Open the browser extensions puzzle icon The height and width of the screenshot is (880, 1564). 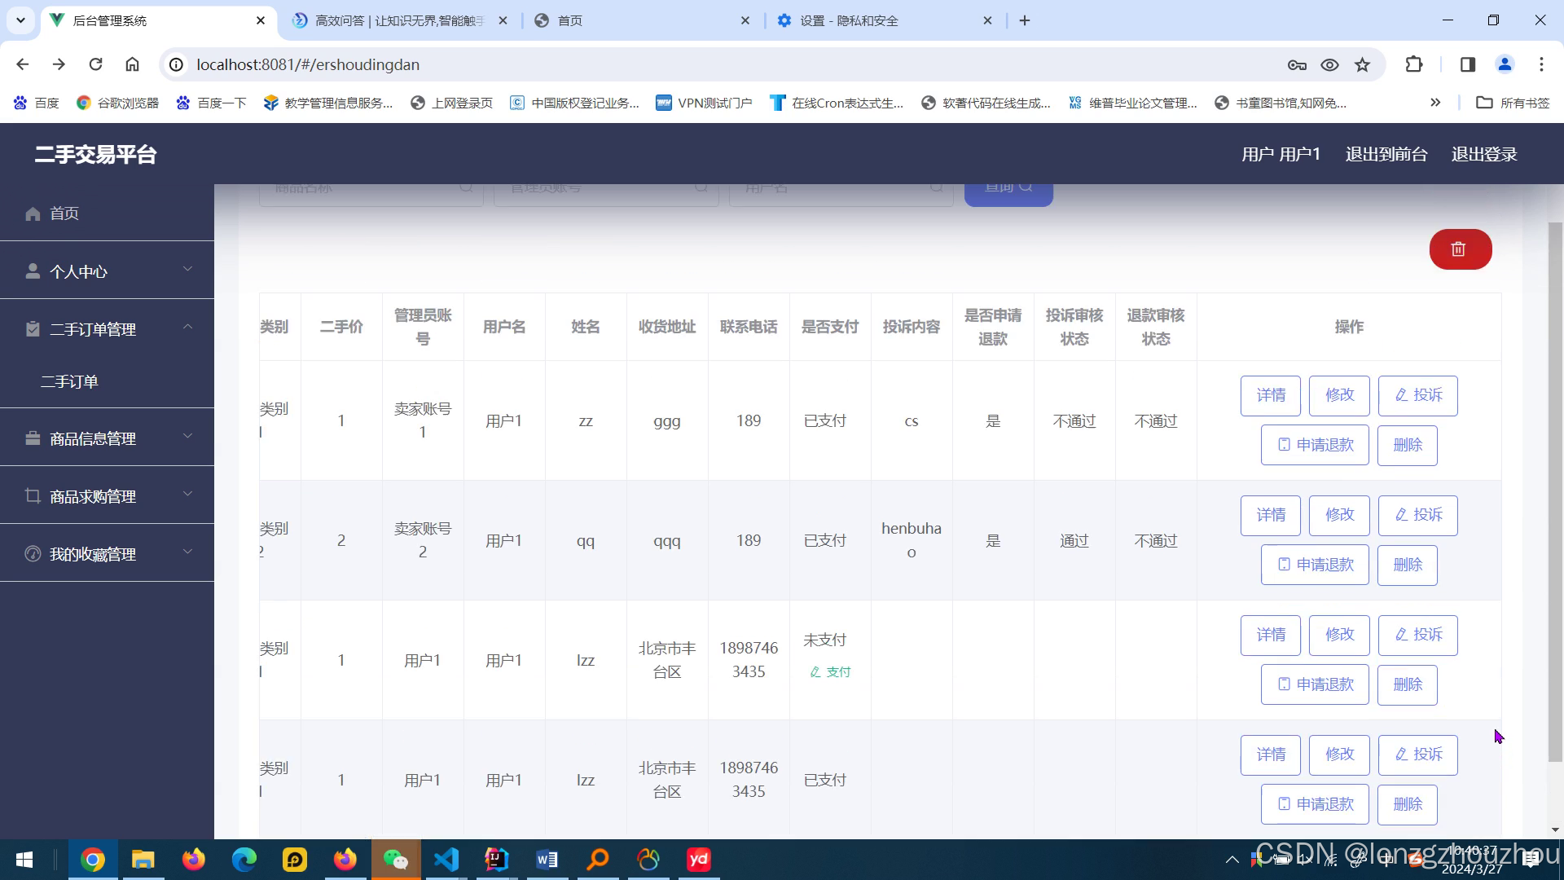click(x=1414, y=64)
